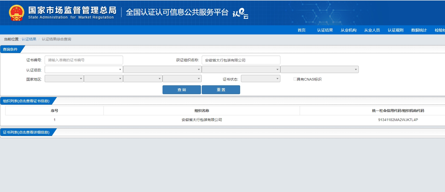This screenshot has width=445, height=192.
Task: Click the 重置 reset button
Action: click(221, 90)
